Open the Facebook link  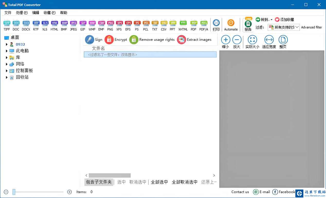[x=284, y=192]
